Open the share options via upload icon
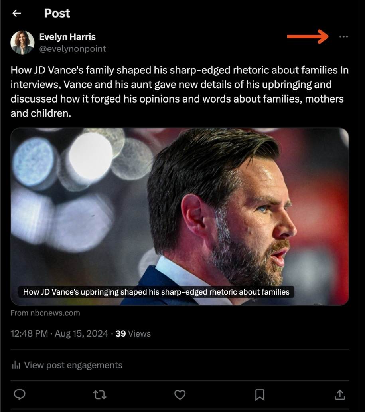 coord(339,395)
